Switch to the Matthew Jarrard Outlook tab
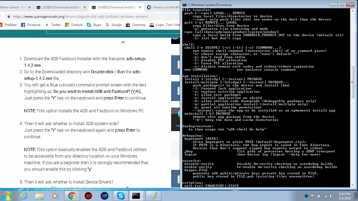358x201 pixels. [x=13, y=7]
